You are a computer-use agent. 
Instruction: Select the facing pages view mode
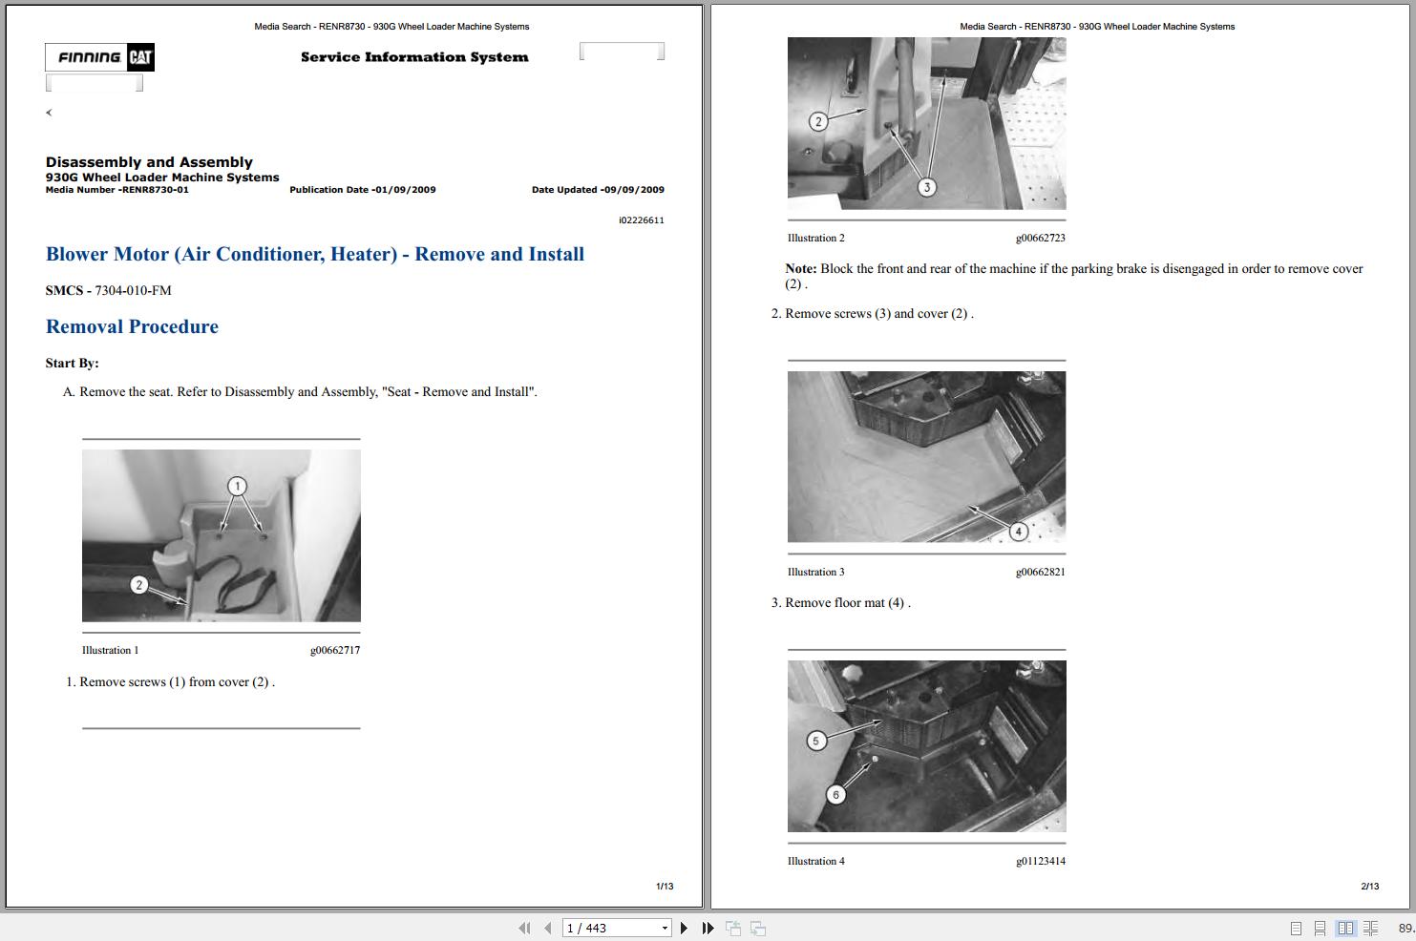click(1346, 928)
